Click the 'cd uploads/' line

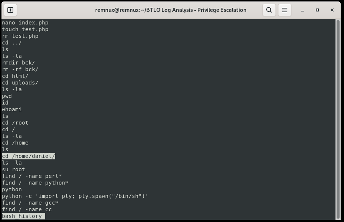coord(20,83)
